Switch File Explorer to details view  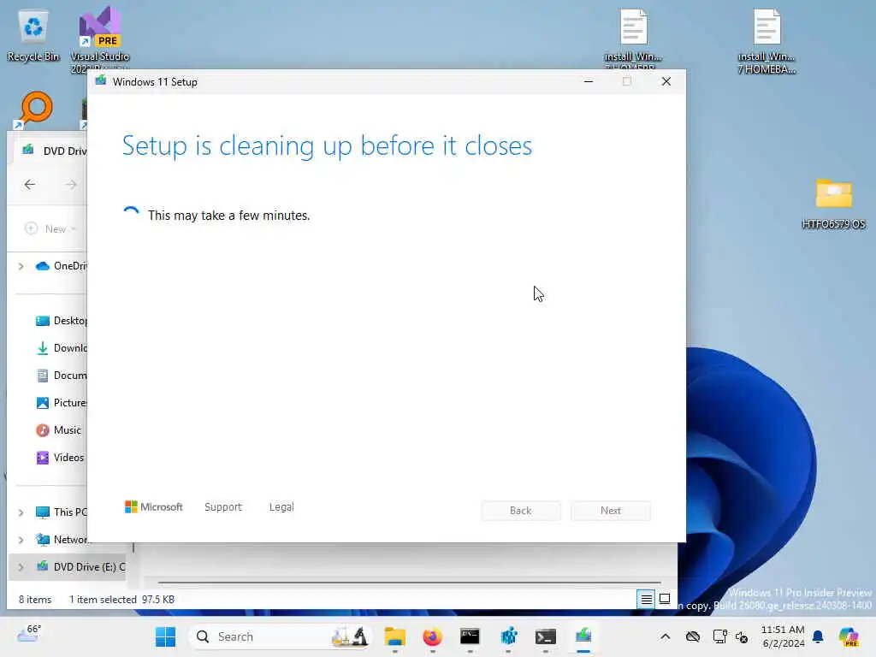[646, 600]
